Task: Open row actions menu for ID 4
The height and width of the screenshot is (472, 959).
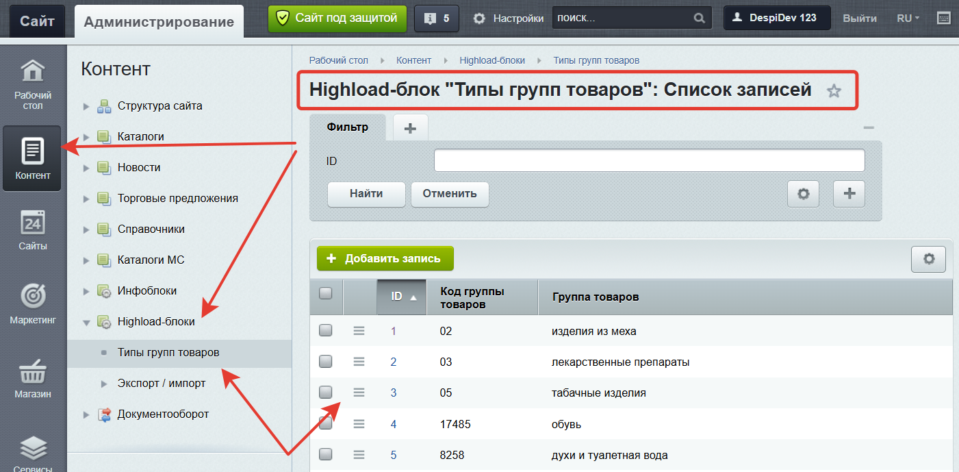Action: coord(359,424)
